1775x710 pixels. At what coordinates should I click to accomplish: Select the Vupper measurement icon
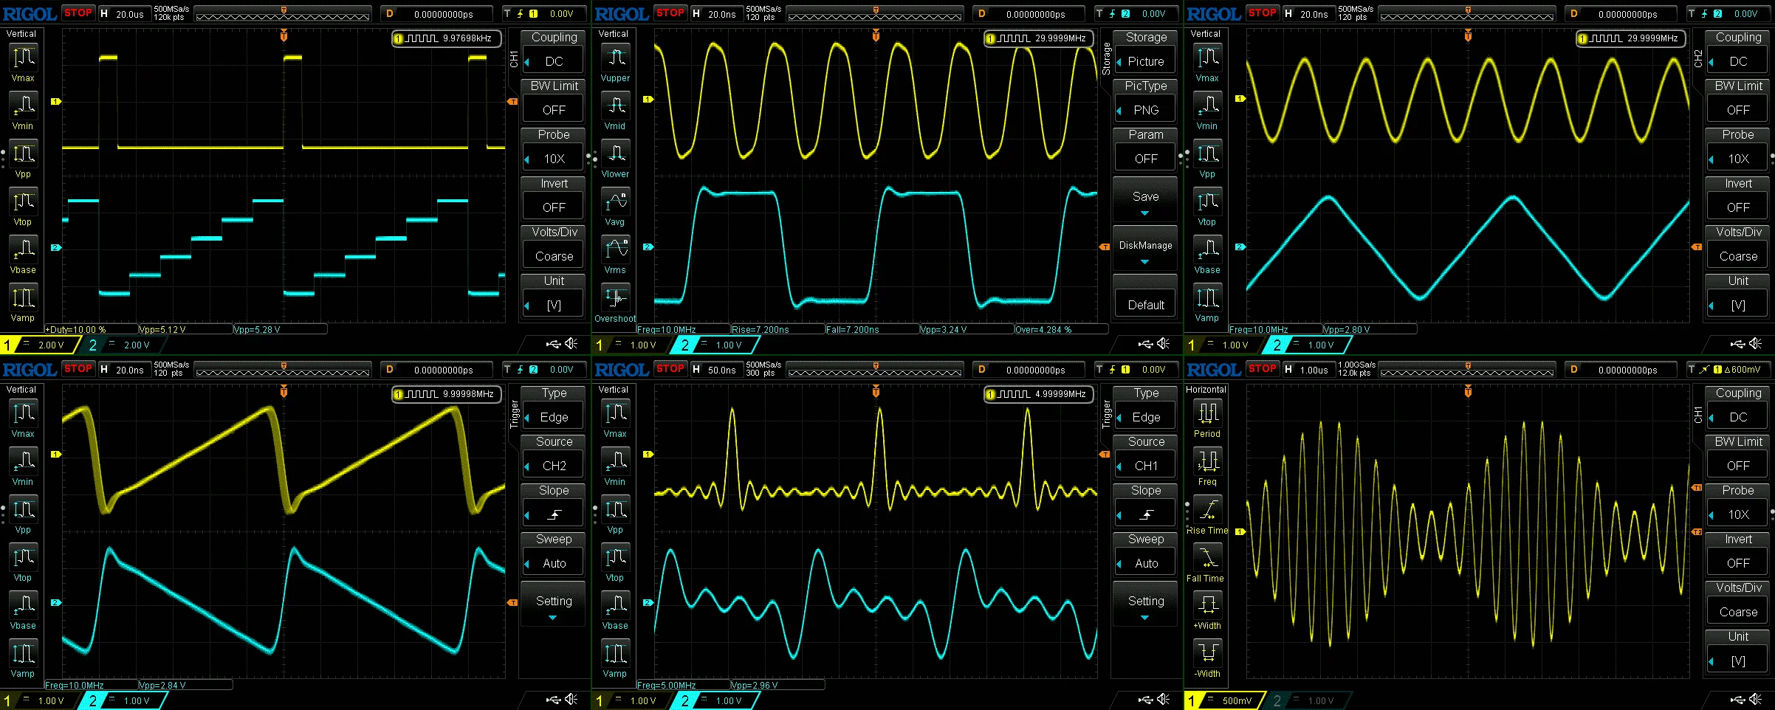(615, 58)
